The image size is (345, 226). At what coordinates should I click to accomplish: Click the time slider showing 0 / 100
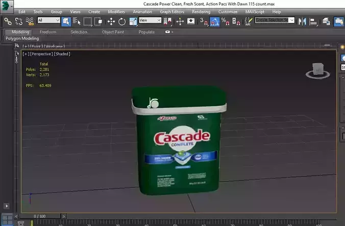pyautogui.click(x=40, y=216)
